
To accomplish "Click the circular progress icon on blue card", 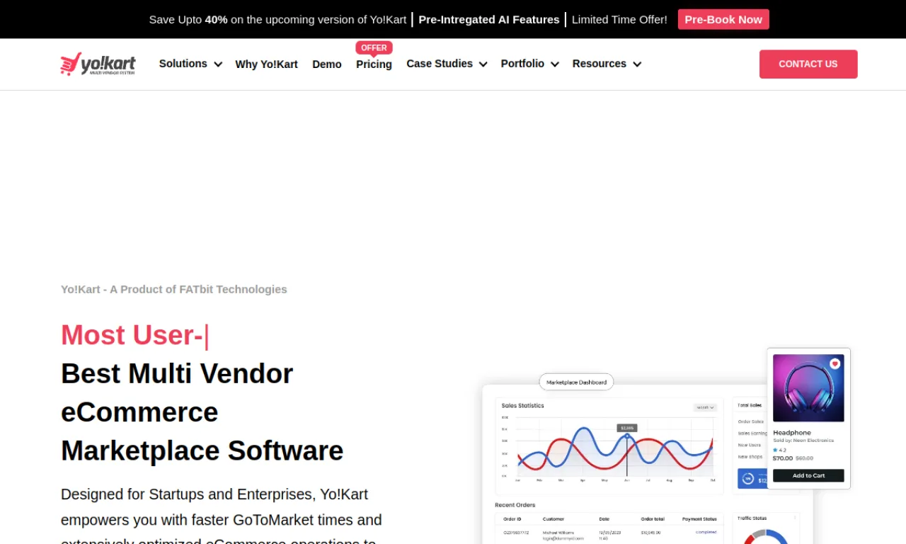I will [x=747, y=479].
